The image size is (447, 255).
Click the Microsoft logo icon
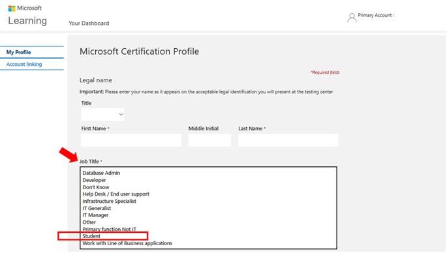pos(12,8)
